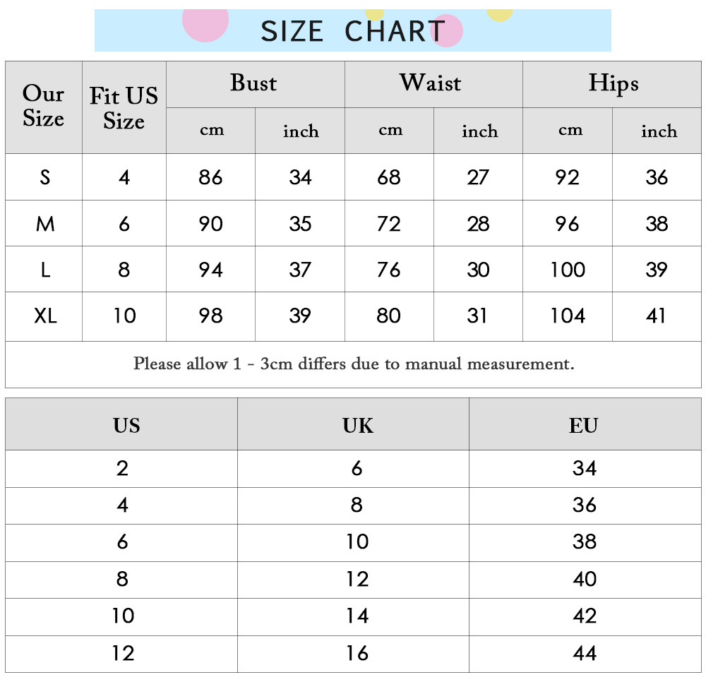The width and height of the screenshot is (706, 682).
Task: Click the SIZE CHART banner title
Action: [352, 30]
